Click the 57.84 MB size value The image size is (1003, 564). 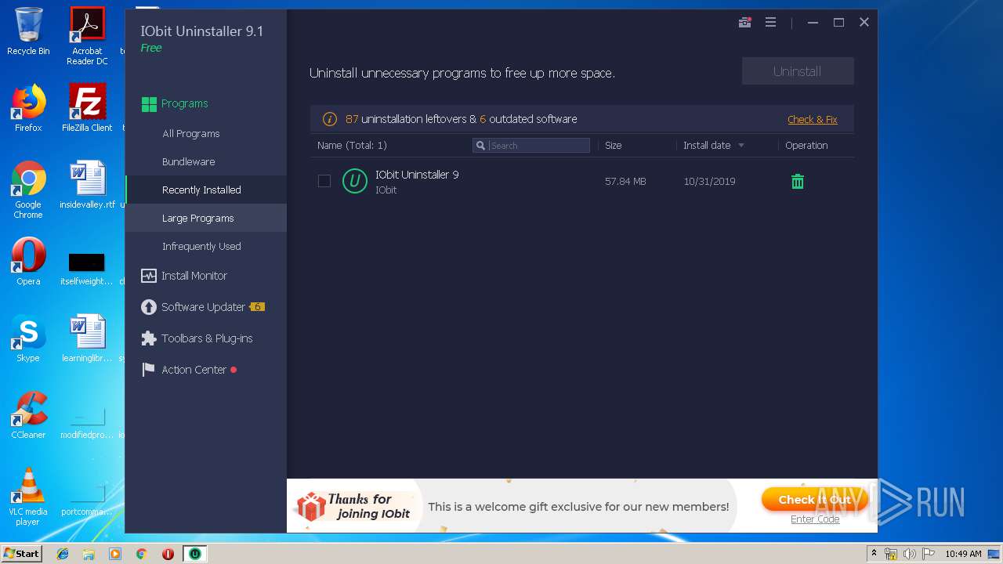(625, 182)
